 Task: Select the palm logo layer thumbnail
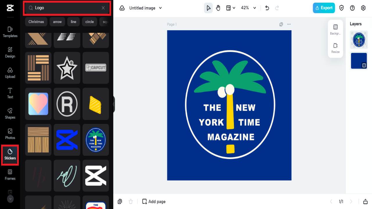[359, 40]
